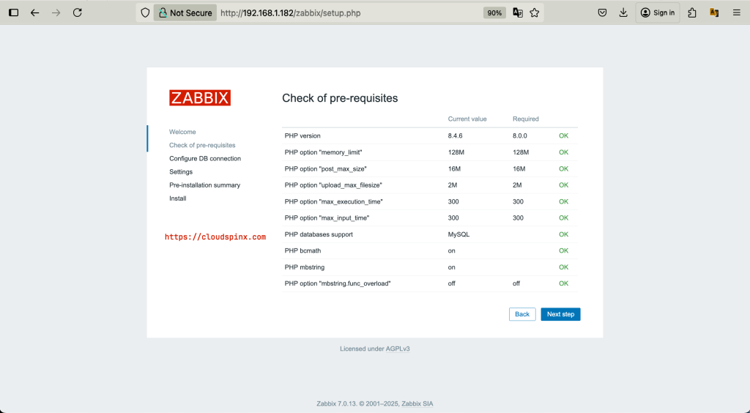Click the red ZABBIX logo

tap(200, 98)
